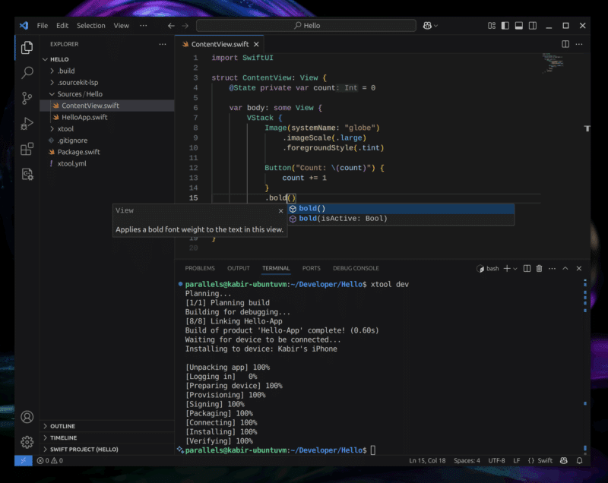Open the Accounts menu icon

click(27, 417)
